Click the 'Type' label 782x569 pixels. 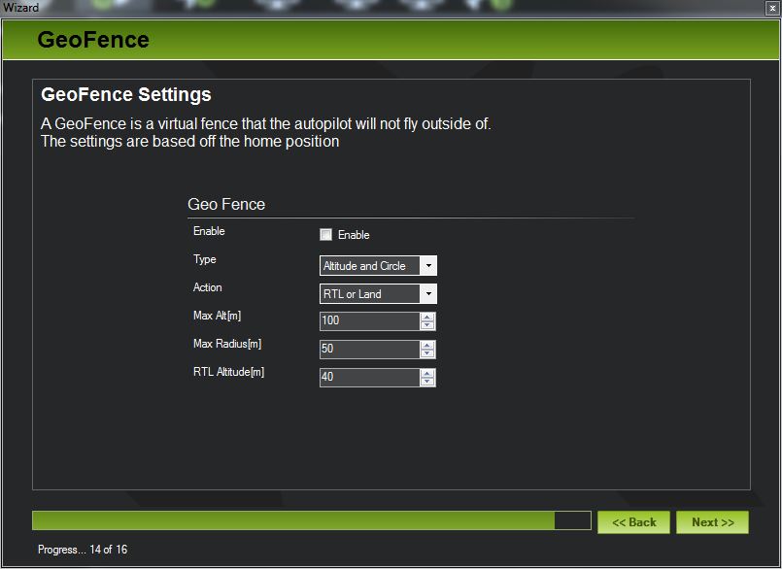click(204, 259)
